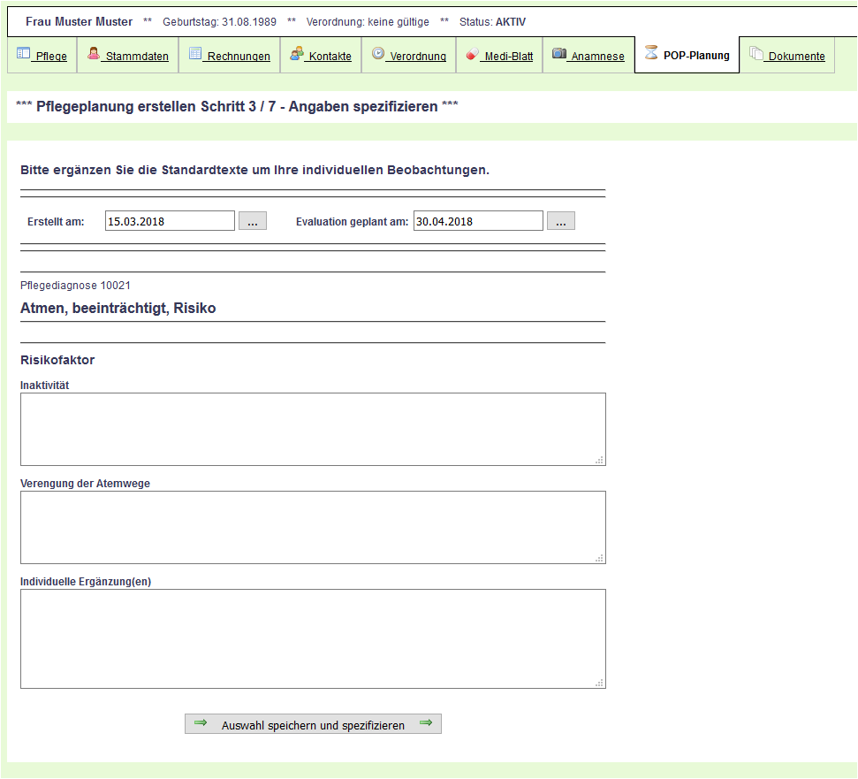This screenshot has height=779, width=858.
Task: Go to the Medi-Blatt tab
Action: 508,57
